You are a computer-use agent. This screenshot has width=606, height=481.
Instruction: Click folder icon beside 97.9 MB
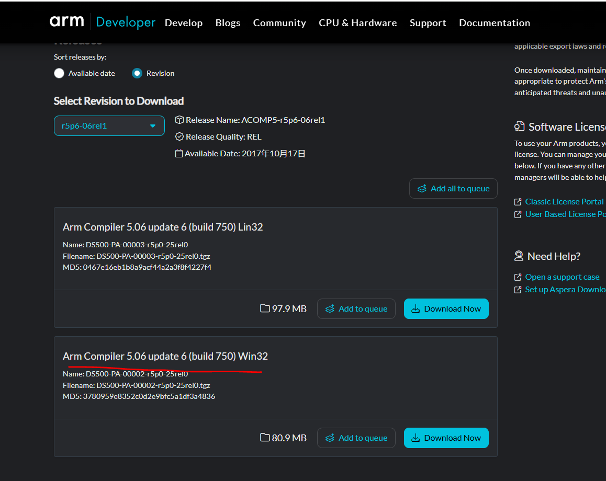[x=265, y=308]
